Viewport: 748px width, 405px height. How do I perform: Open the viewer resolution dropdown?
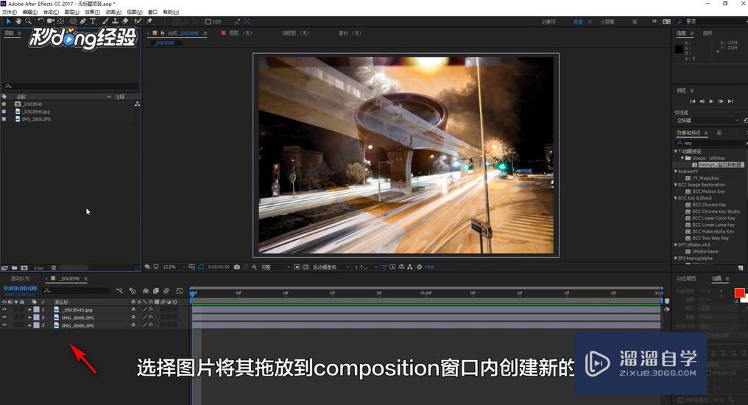tap(275, 267)
